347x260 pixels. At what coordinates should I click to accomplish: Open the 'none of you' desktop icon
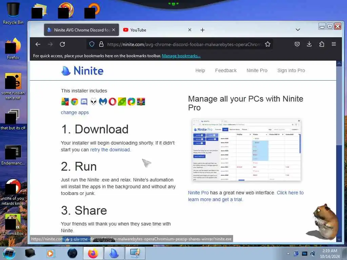tap(13, 192)
